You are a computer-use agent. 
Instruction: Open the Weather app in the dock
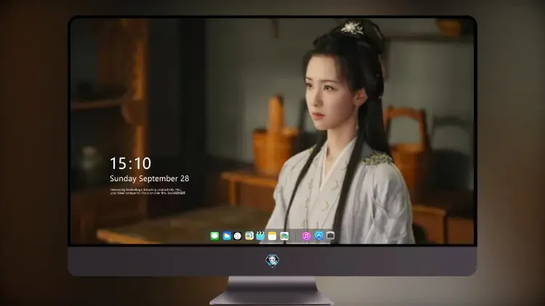(x=227, y=236)
